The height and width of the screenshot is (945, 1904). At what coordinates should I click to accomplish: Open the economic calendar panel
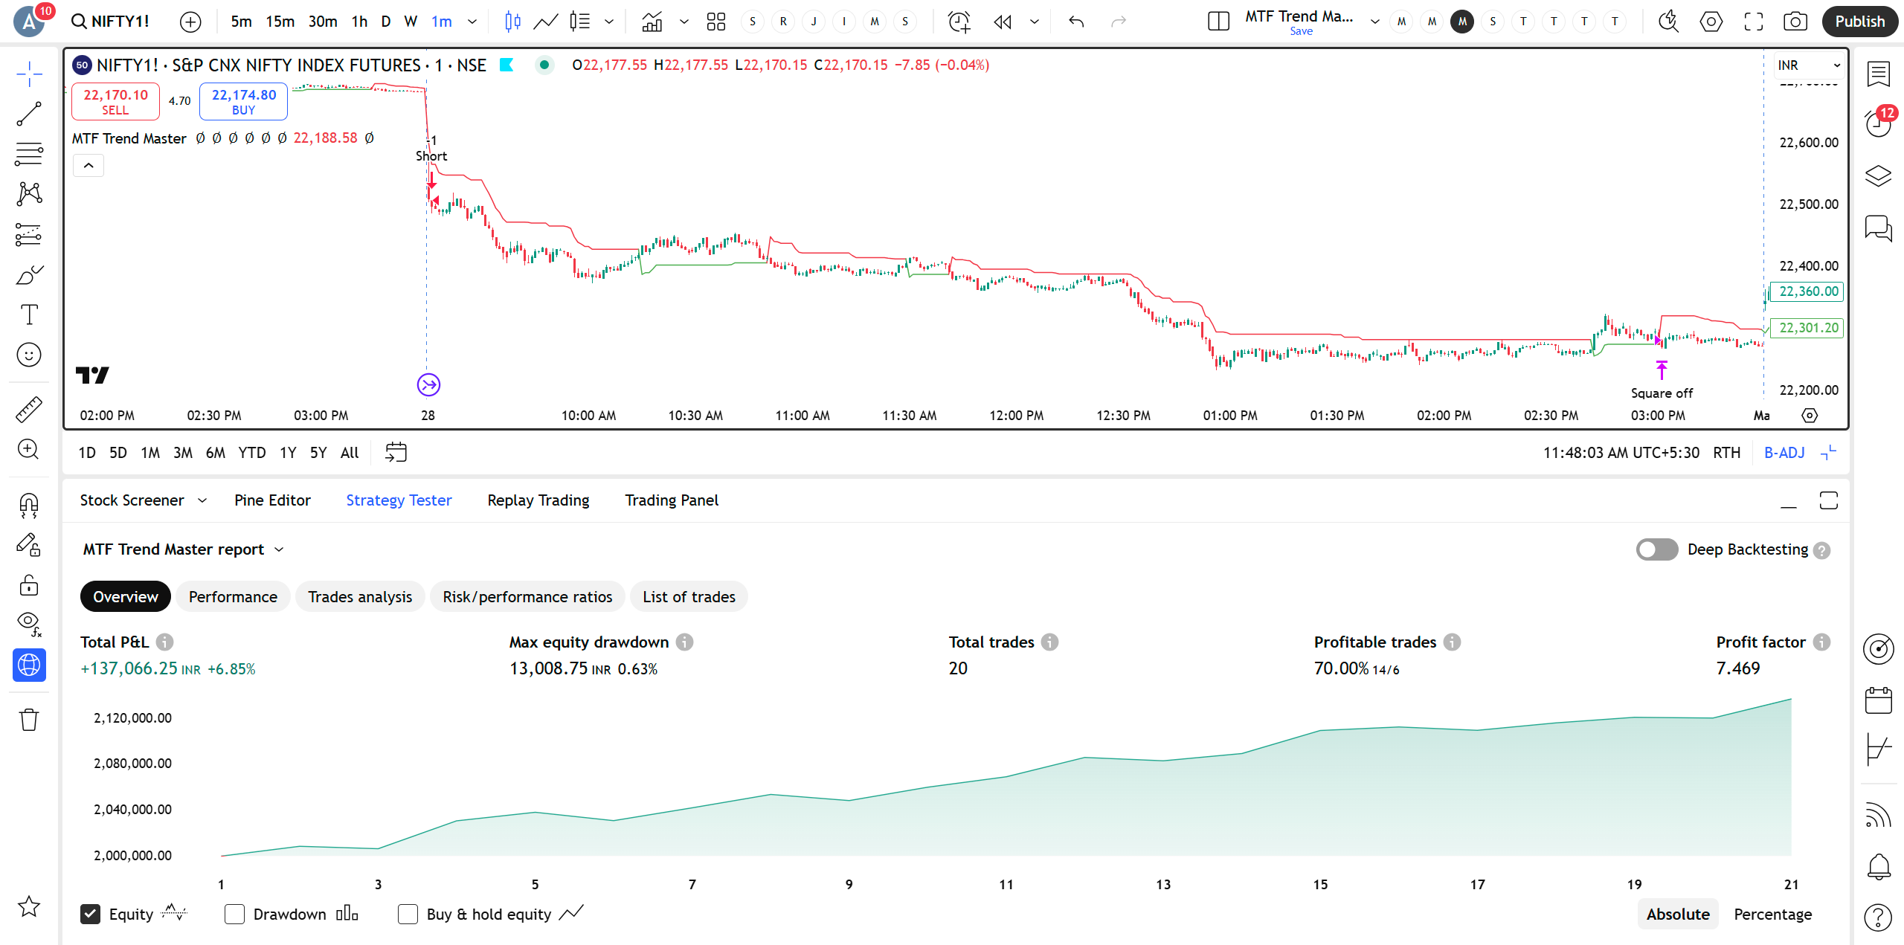pyautogui.click(x=1879, y=700)
